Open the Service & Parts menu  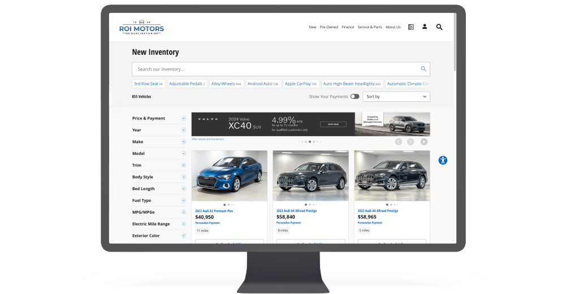point(370,27)
